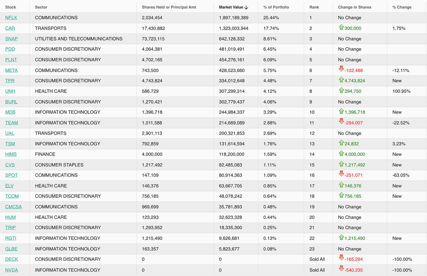
Task: Click the RGTI ticker link
Action: point(11,238)
